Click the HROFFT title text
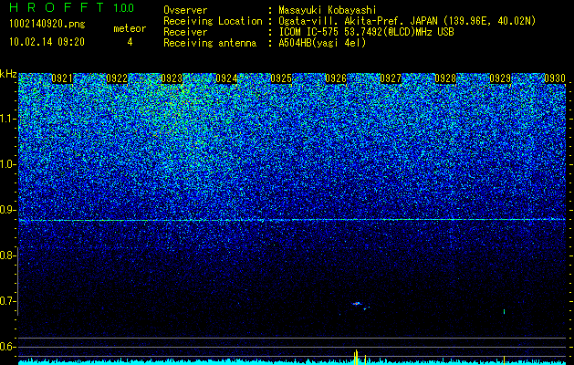Screen dimensions: 574x365 pos(57,7)
